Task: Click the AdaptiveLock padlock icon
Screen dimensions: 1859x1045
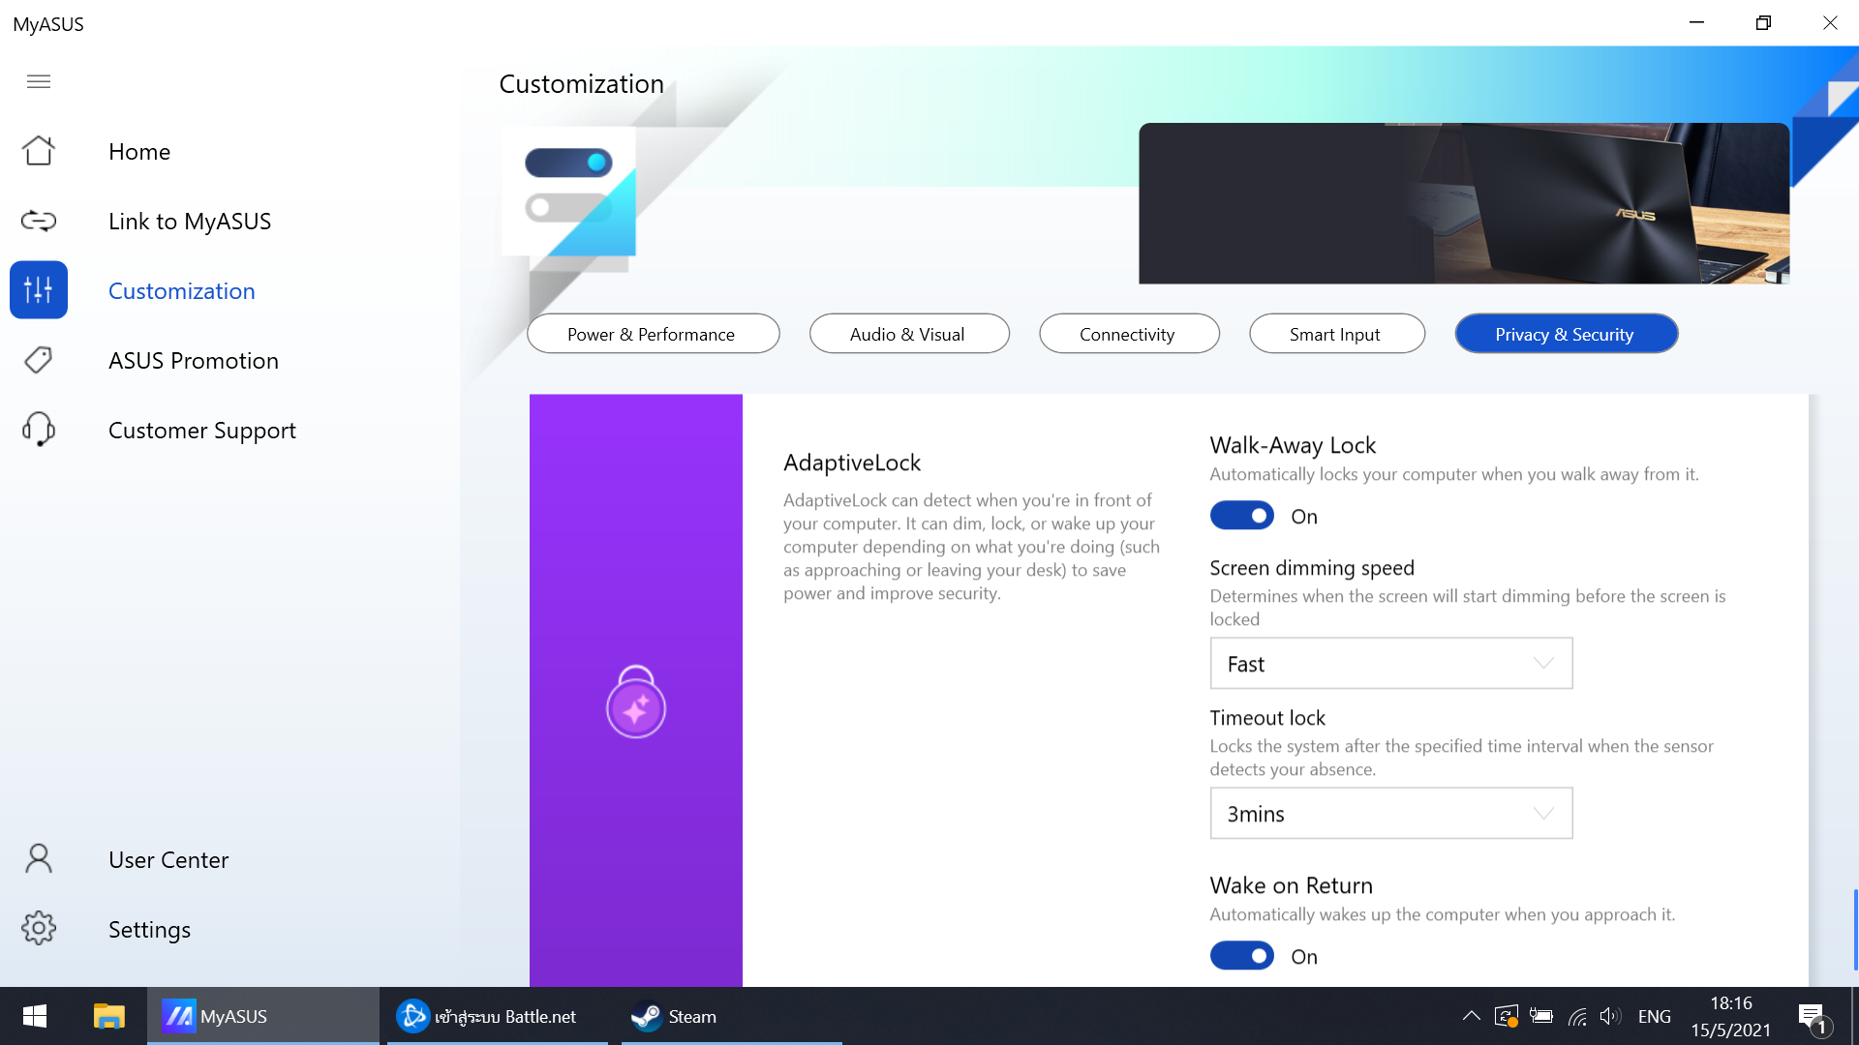Action: coord(636,702)
